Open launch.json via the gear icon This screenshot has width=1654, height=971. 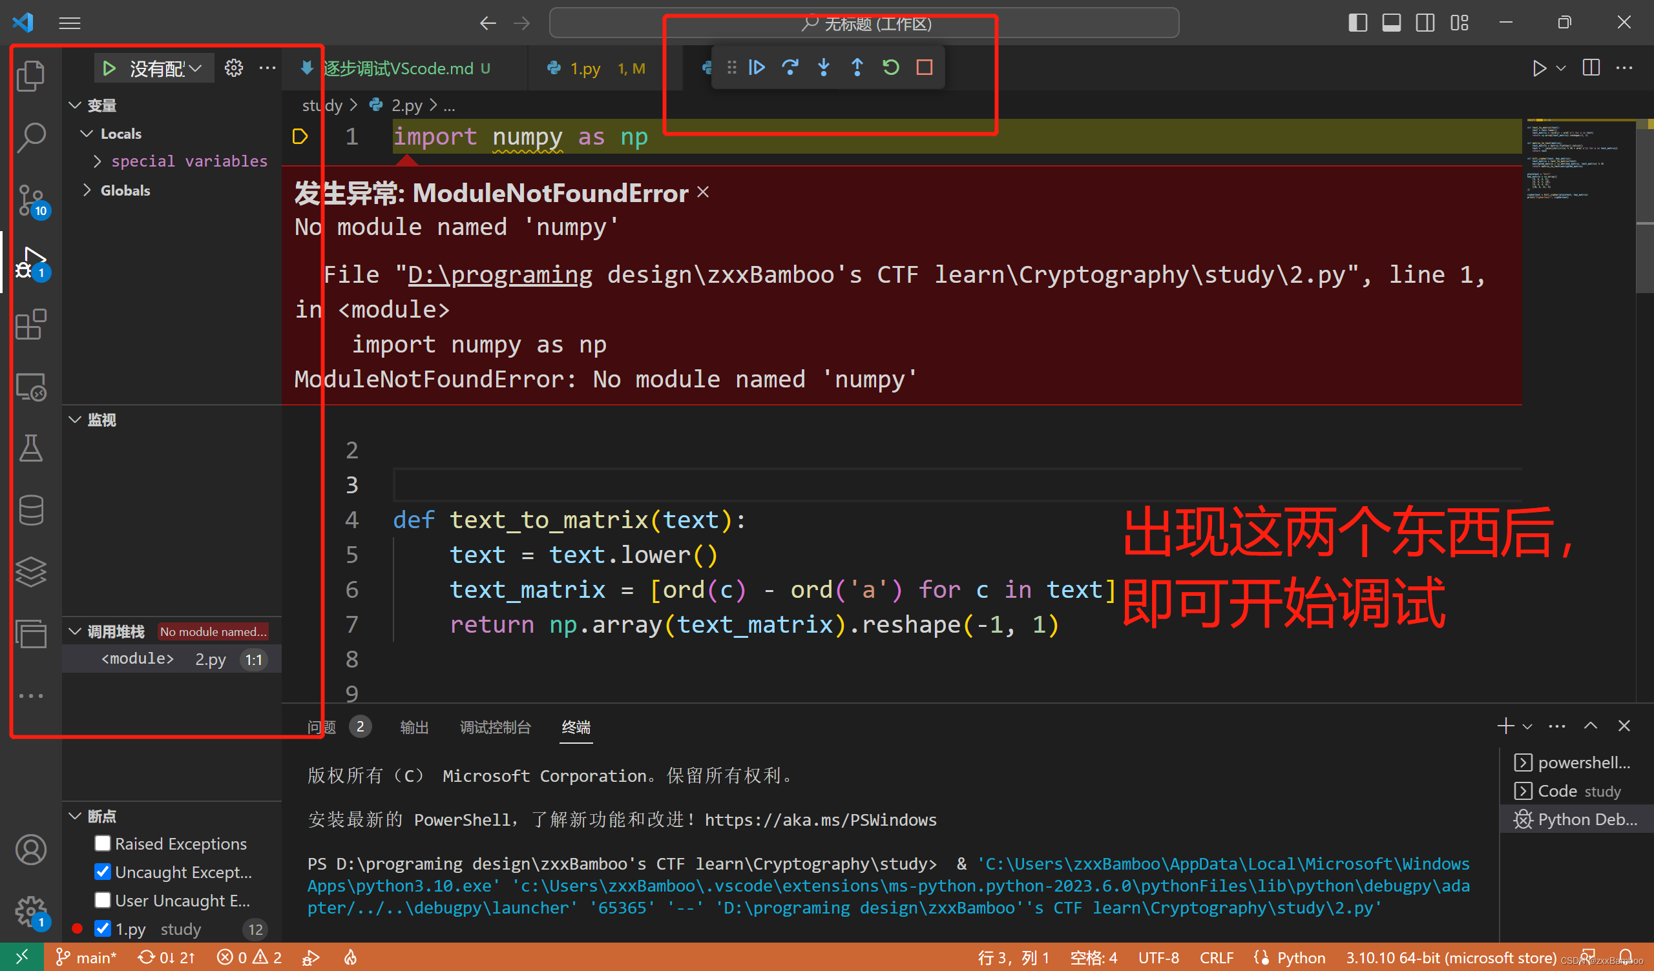(x=234, y=68)
